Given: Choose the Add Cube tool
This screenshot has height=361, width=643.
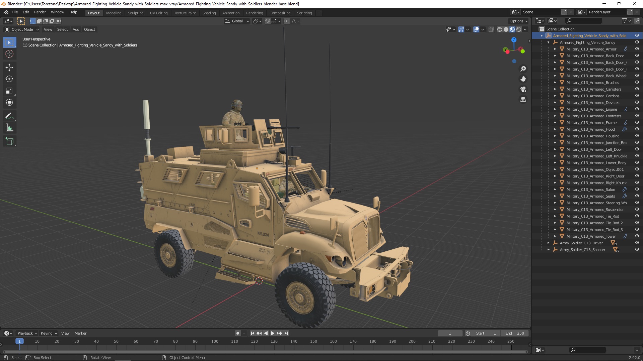Looking at the screenshot, I should (x=9, y=141).
